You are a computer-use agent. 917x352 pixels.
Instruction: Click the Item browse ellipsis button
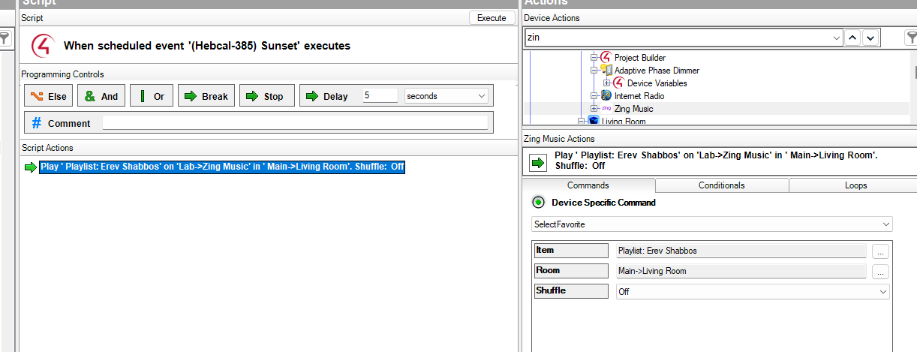coord(879,251)
